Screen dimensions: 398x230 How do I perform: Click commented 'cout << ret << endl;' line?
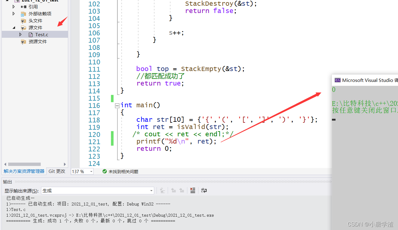click(183, 134)
